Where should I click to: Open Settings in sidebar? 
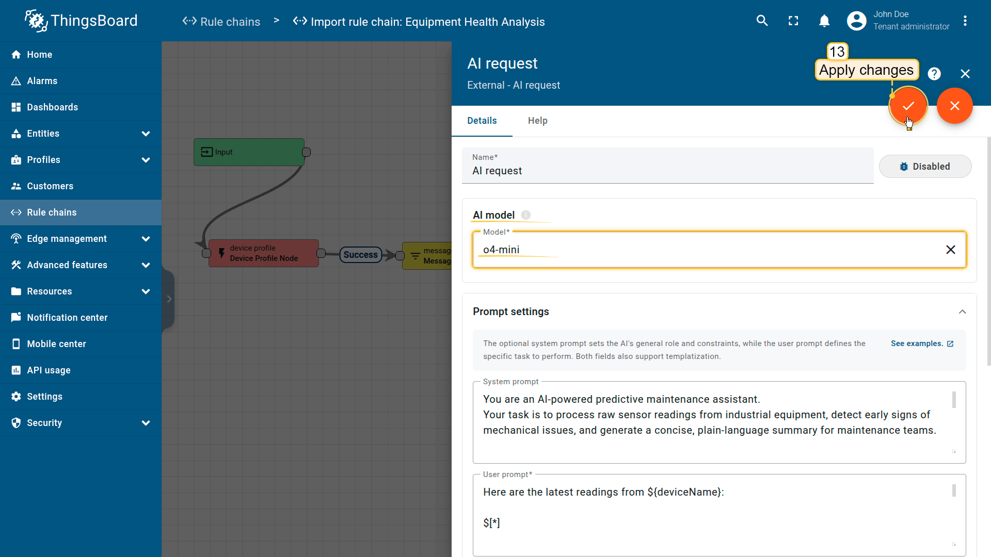point(81,397)
